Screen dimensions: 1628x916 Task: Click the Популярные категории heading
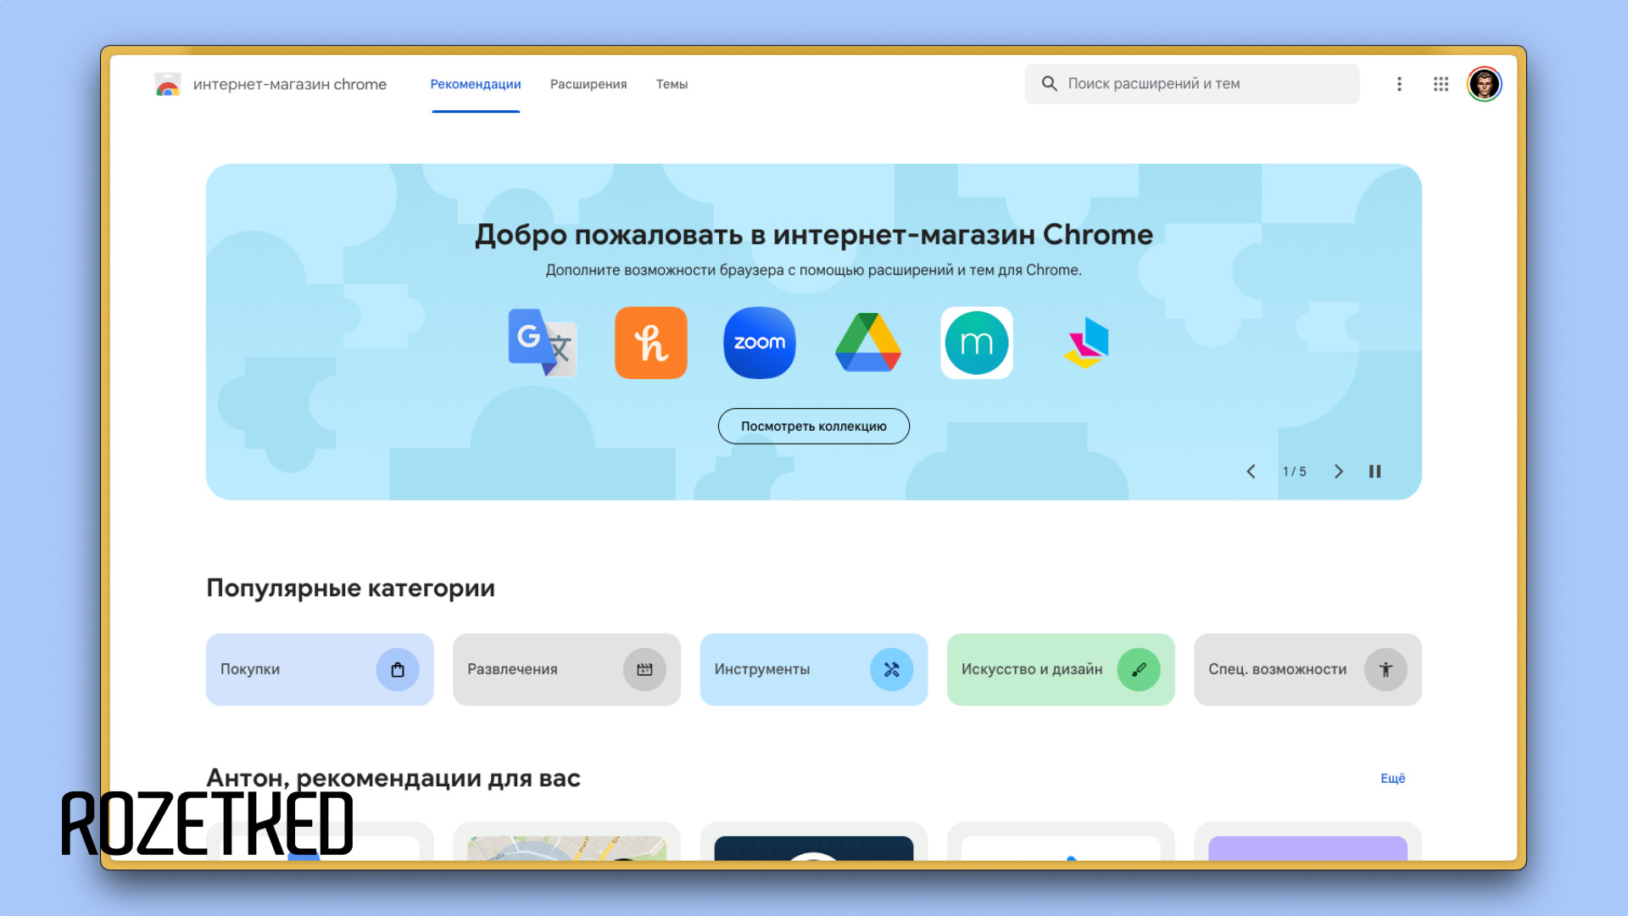350,588
